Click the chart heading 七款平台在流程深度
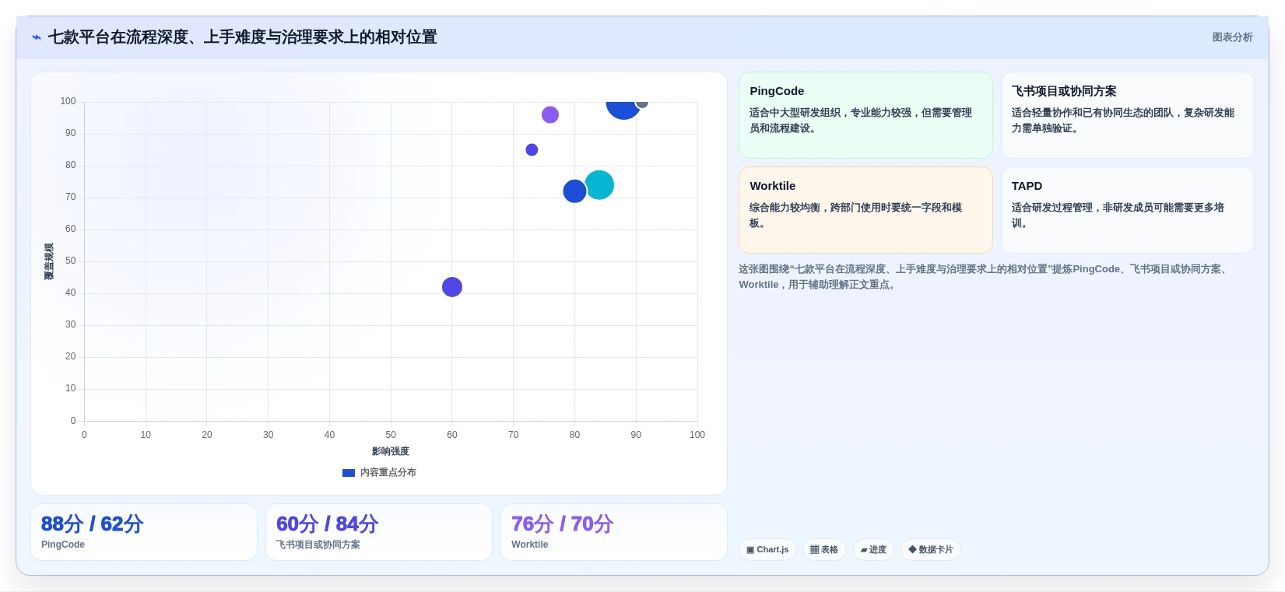This screenshot has width=1285, height=592. [242, 37]
